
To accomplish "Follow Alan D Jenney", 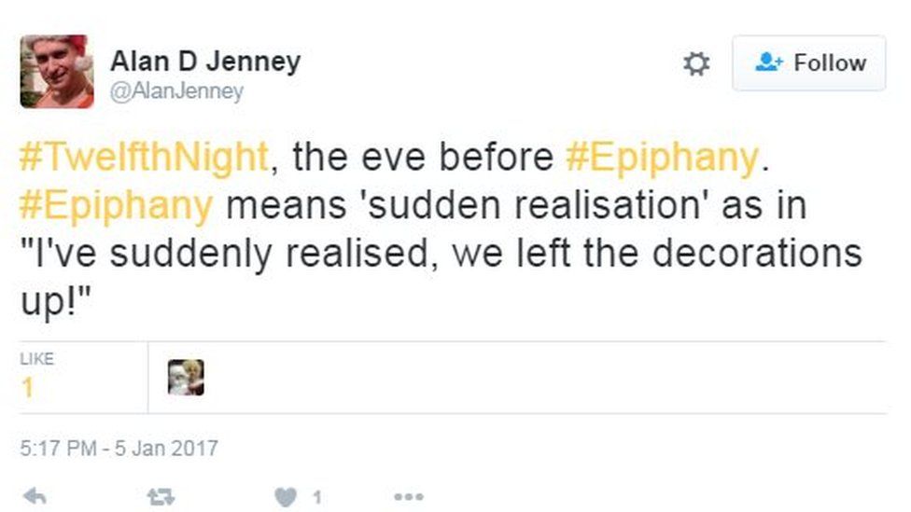I will click(x=808, y=63).
